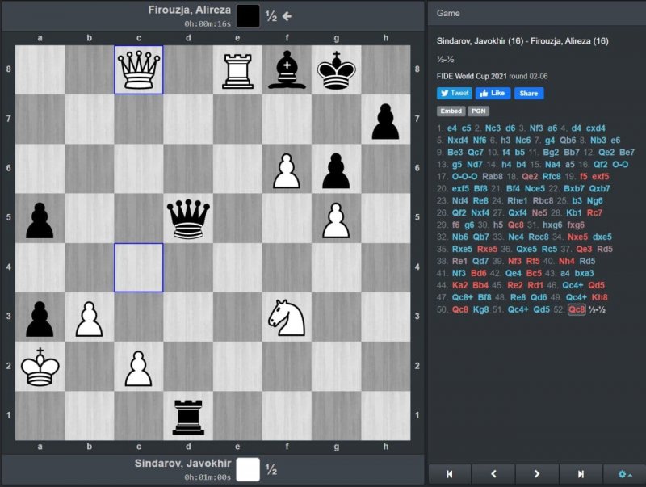Open the Embed option
Viewport: 646px width, 487px height.
450,111
